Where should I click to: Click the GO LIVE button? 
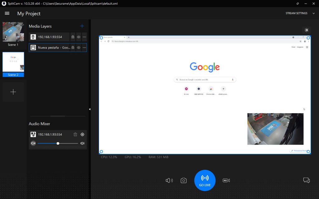point(205,180)
